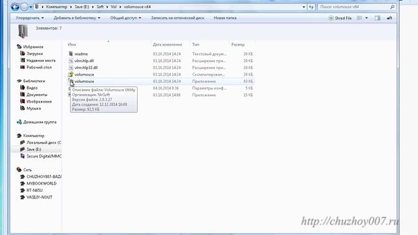Click Записать на оптический диск
Image resolution: width=418 pixels, height=235 pixels.
(178, 18)
